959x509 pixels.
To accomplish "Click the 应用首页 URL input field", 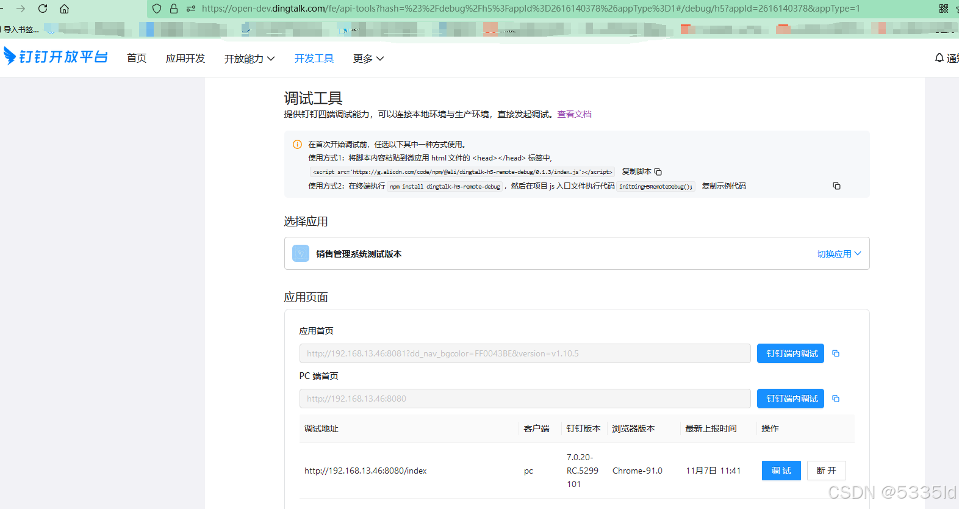I will point(525,353).
